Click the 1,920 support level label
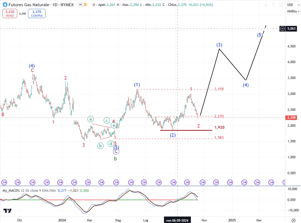The image size is (301, 223). click(219, 127)
